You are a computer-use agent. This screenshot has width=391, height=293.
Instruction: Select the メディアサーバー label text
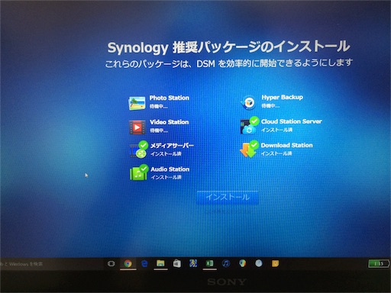click(x=172, y=146)
